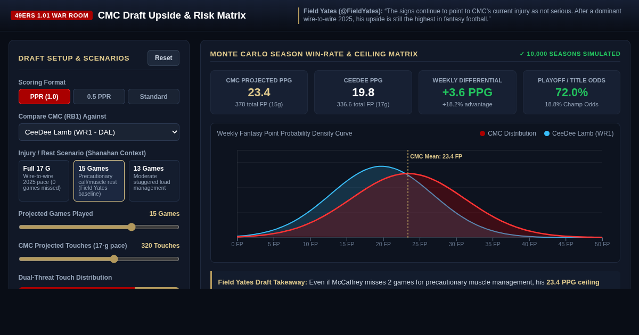The image size is (639, 335).
Task: Click the '378 total FP (15g)' text
Action: point(259,104)
